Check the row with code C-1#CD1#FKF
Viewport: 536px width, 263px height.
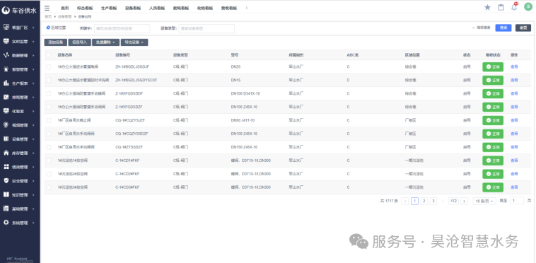pos(49,160)
